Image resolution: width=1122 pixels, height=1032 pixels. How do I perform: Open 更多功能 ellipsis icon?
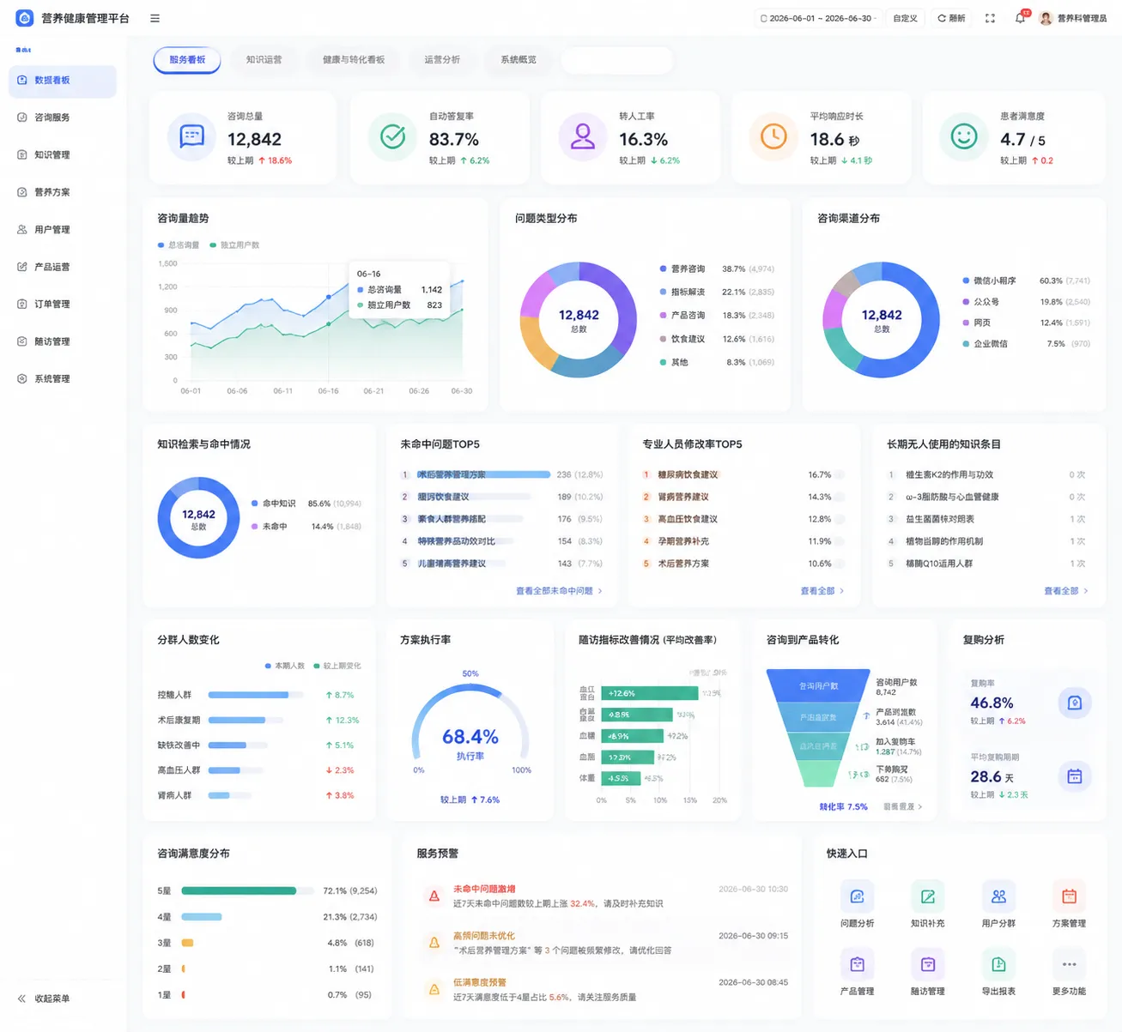click(x=1069, y=964)
